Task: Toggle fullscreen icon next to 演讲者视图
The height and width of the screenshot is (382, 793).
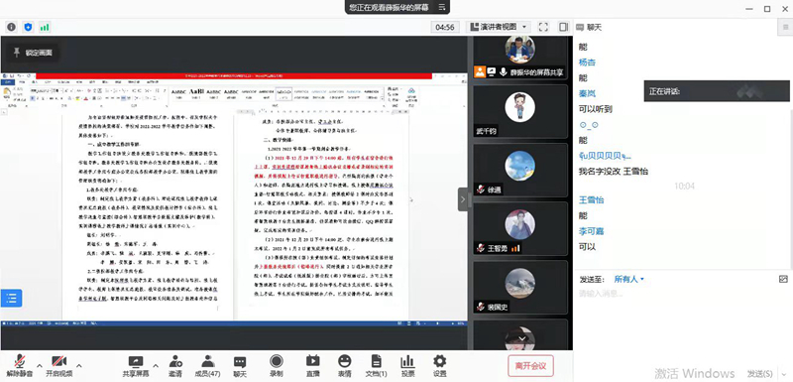Action: click(543, 27)
